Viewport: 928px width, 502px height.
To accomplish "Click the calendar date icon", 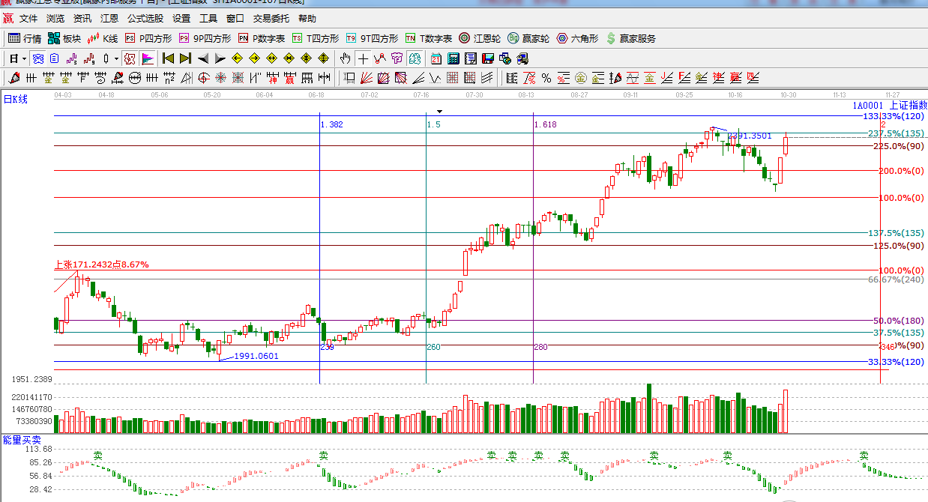I will [436, 58].
